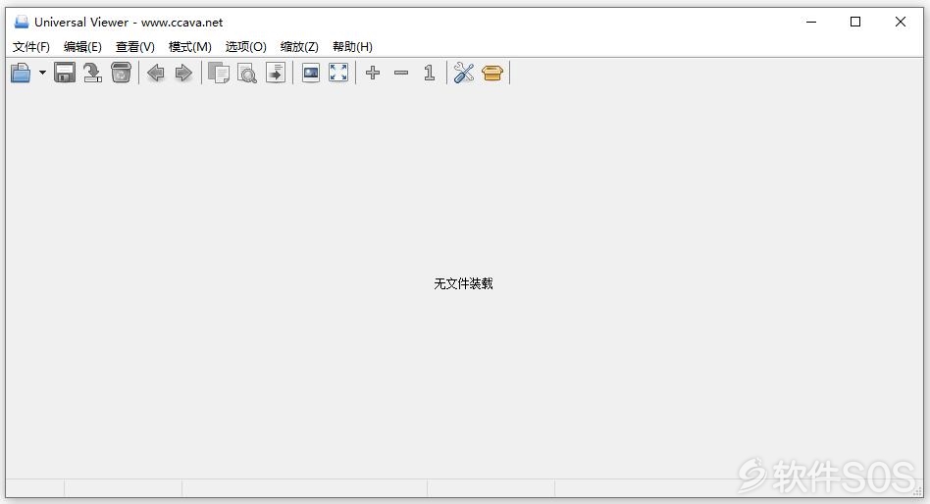The image size is (930, 504).
Task: Click the Rename file toolbar icon
Action: 92,73
